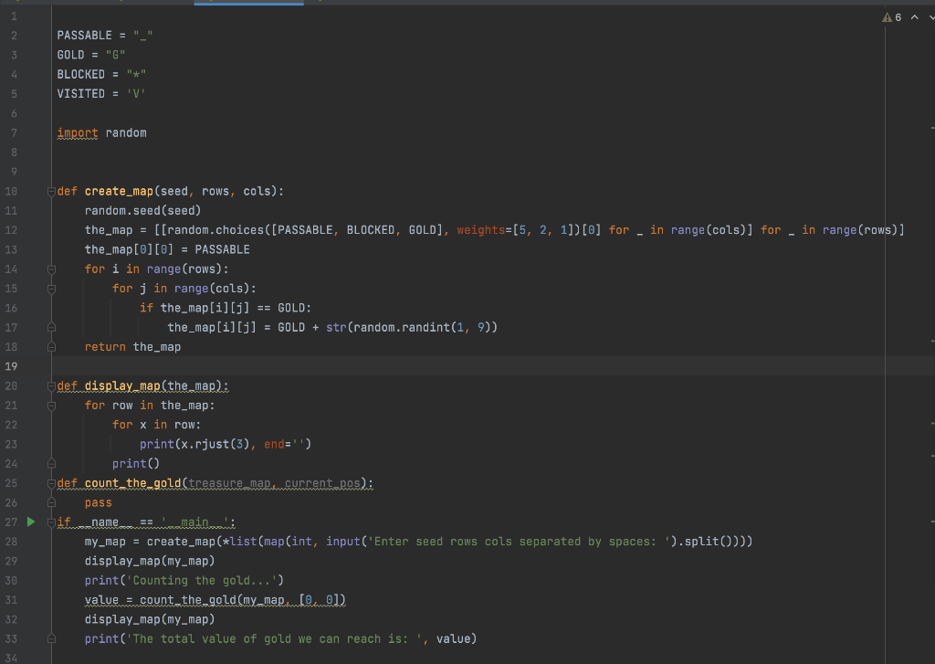Toggle code folding for the create_map function

pos(52,191)
